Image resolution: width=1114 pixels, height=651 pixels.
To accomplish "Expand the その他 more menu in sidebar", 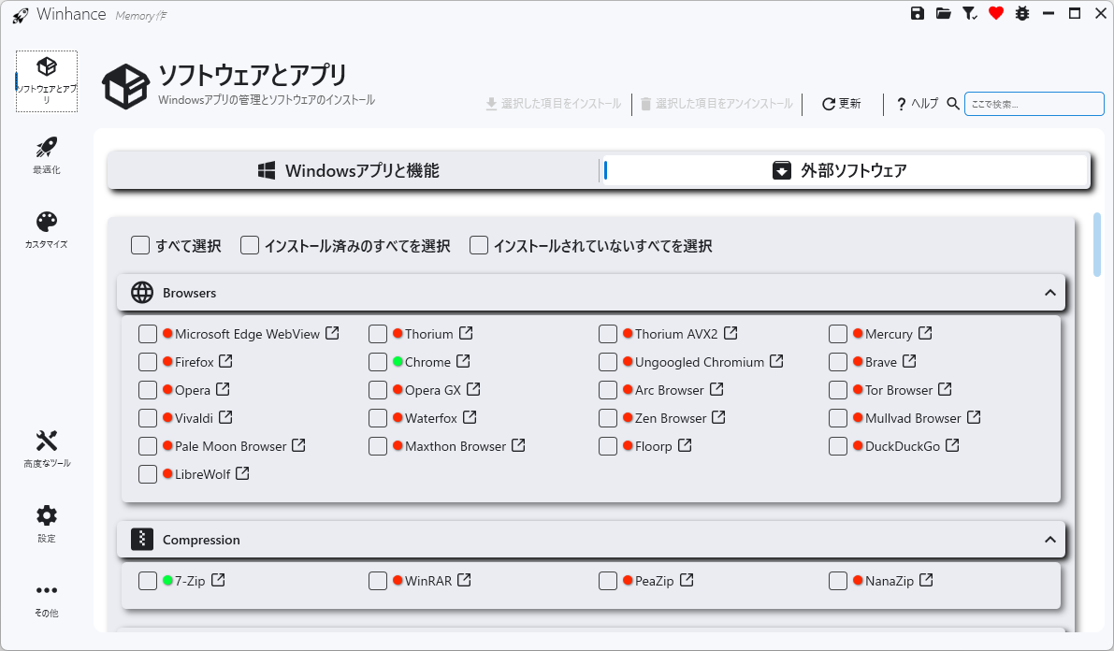I will (x=47, y=599).
